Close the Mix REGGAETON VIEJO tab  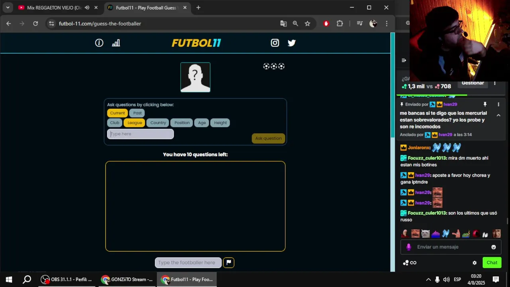[96, 8]
